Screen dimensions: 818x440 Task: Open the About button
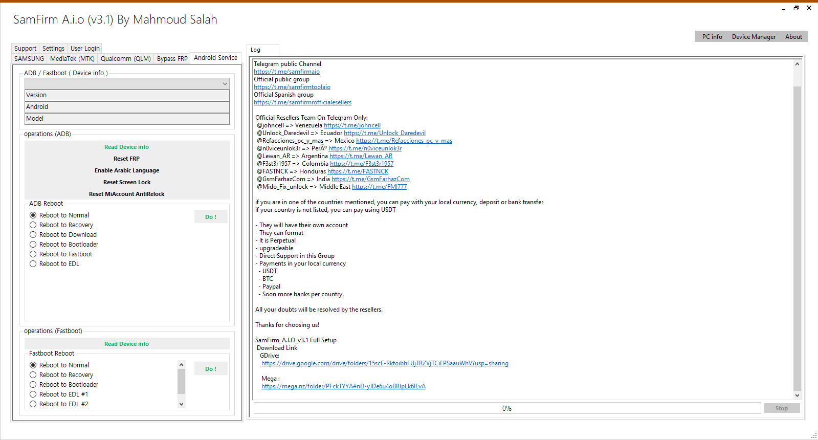click(x=793, y=37)
